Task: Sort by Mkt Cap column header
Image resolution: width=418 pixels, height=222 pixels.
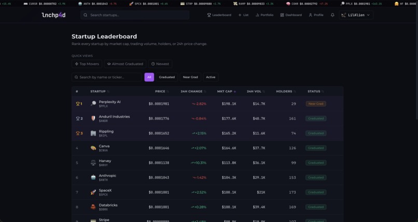Action: 227,92
